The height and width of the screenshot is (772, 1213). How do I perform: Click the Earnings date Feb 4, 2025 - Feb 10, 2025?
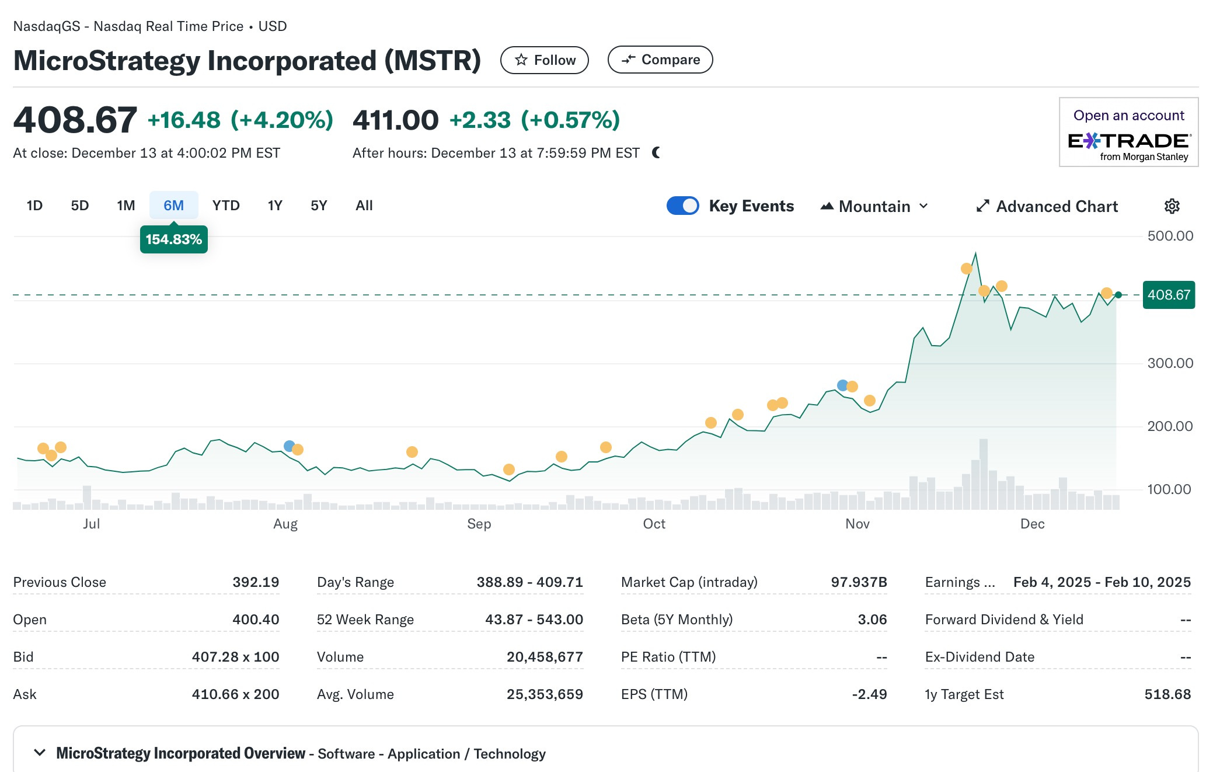tap(1102, 582)
